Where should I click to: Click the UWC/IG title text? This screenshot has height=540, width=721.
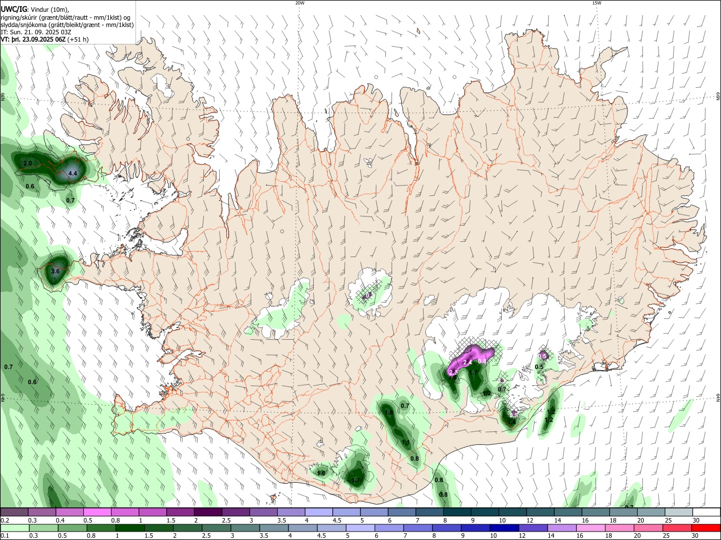pos(14,9)
